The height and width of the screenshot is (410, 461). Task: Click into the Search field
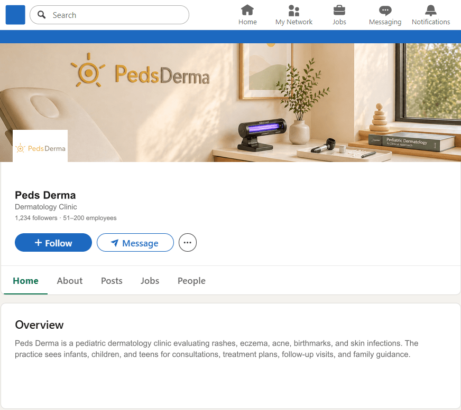106,15
